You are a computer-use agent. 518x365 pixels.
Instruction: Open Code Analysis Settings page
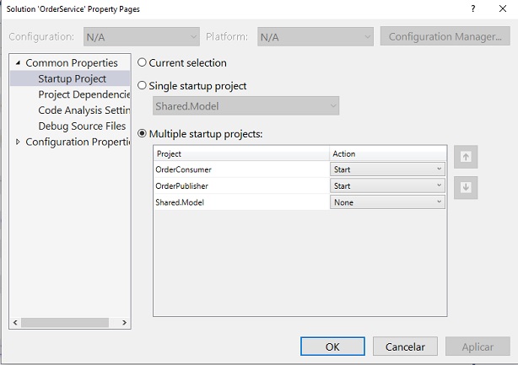click(x=84, y=110)
